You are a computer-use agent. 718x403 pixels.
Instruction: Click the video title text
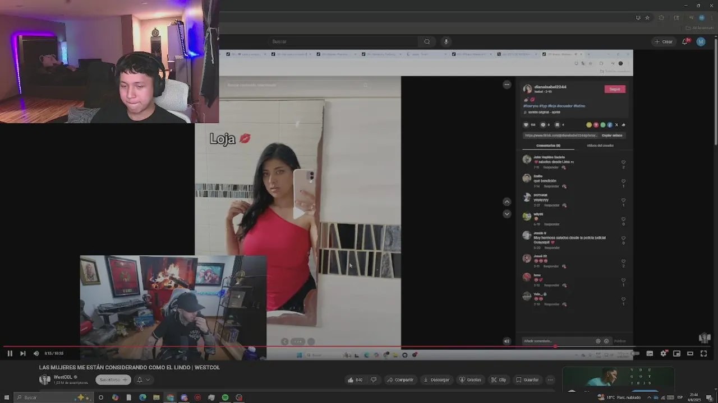click(129, 367)
